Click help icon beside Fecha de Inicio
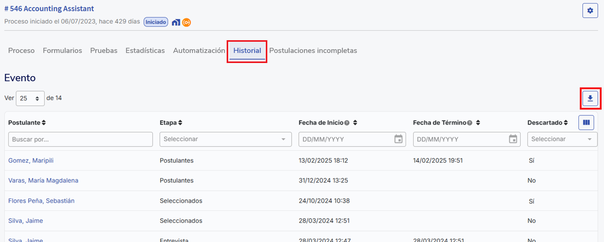 click(x=347, y=123)
